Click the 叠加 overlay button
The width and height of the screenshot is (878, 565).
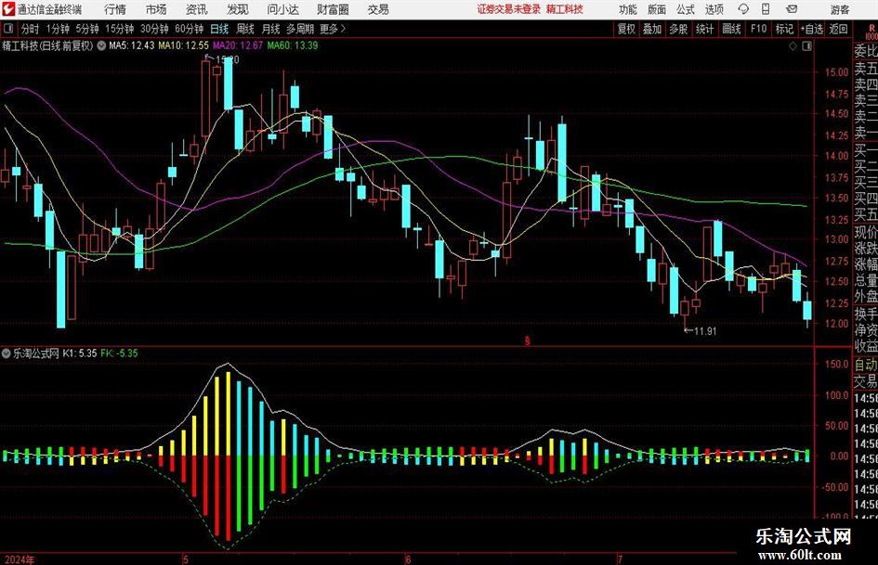652,29
